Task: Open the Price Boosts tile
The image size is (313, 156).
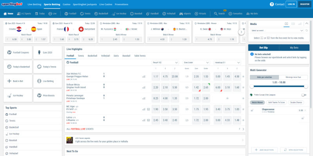Action: (x=47, y=96)
